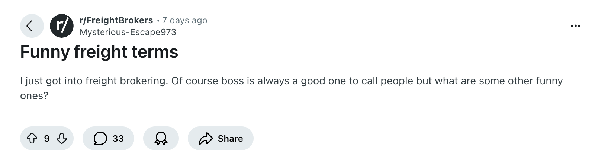Give an award using the ribbon icon

coord(161,138)
